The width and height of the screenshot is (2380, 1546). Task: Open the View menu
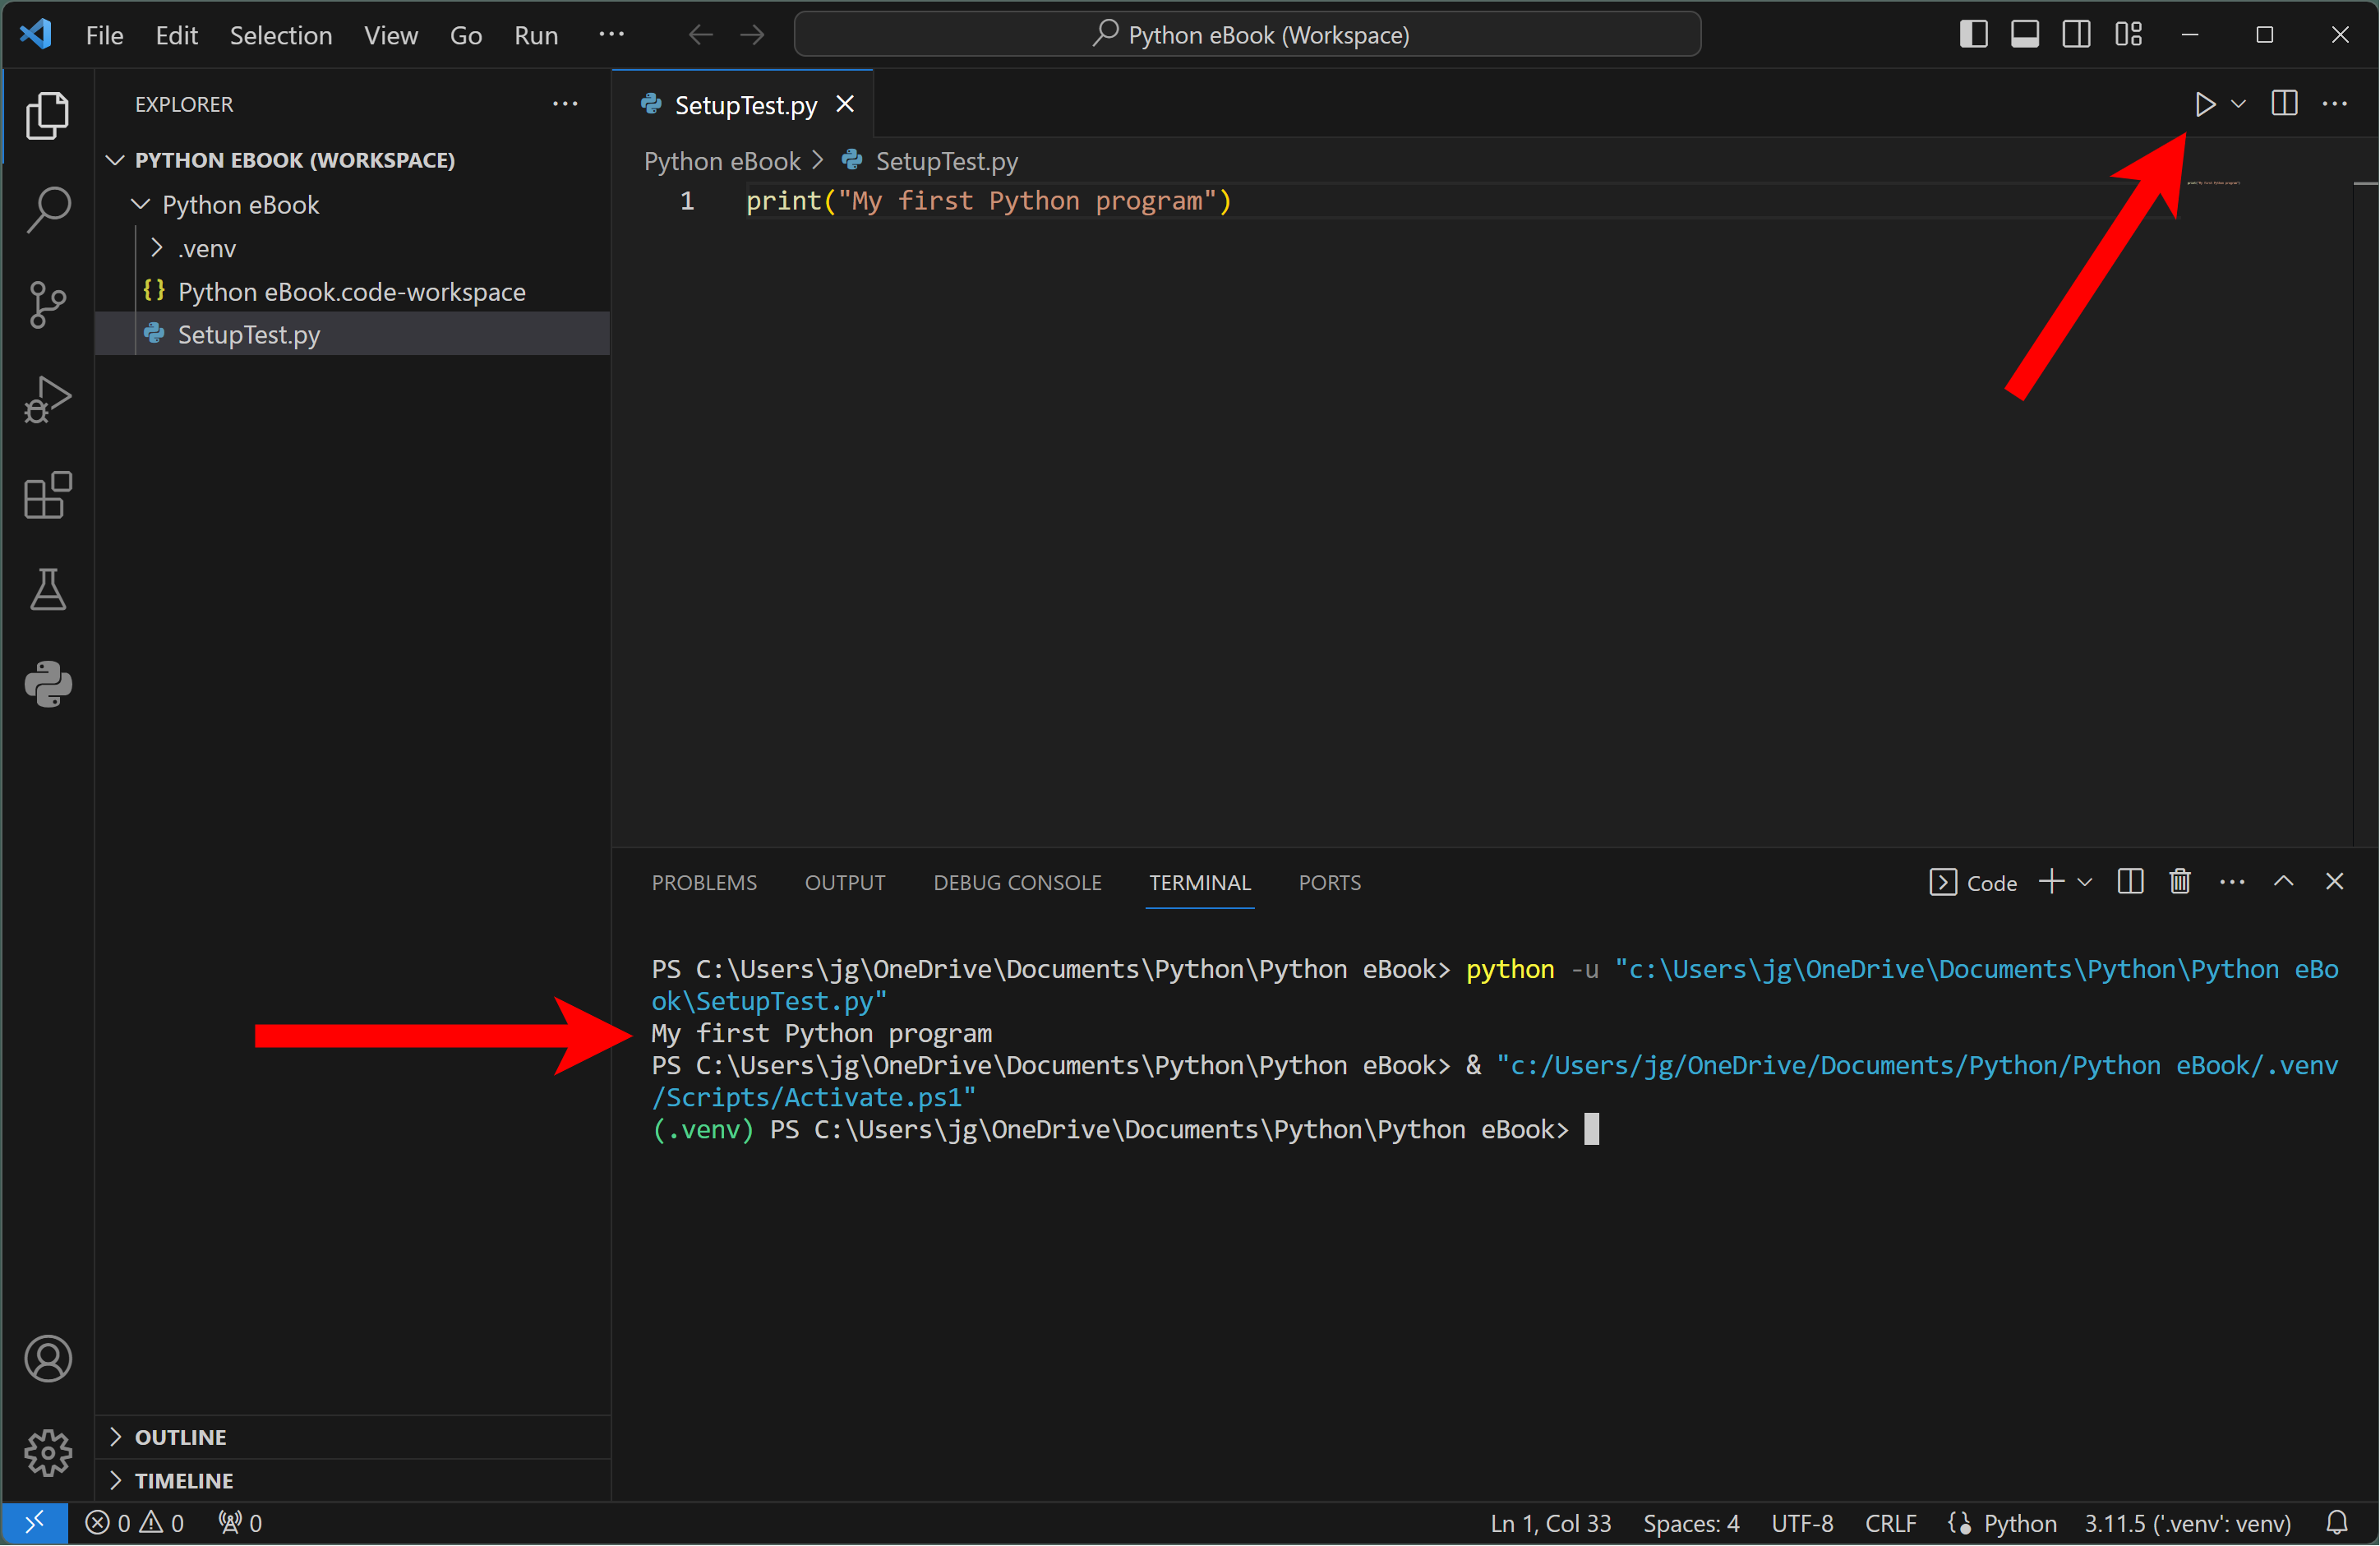click(x=391, y=35)
